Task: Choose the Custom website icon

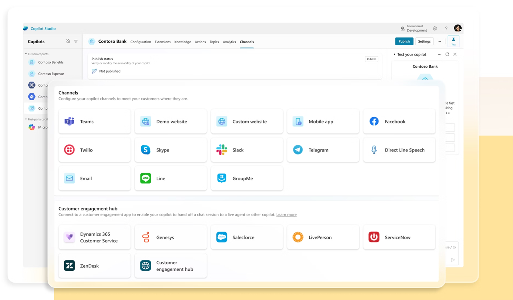Action: (x=222, y=121)
